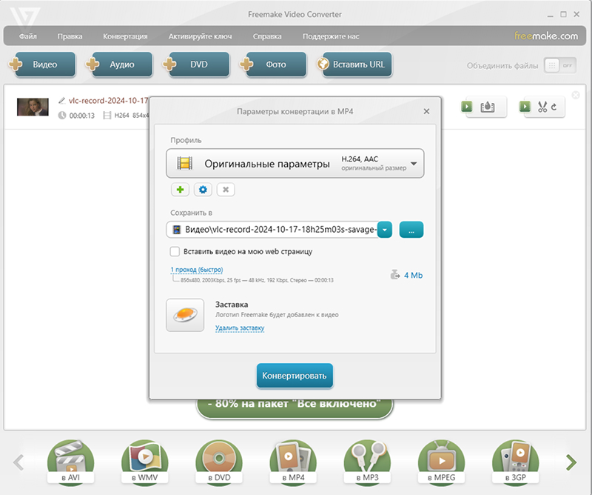Click the filmstrip profile icon
Viewport: 592px width, 495px height.
pos(184,163)
